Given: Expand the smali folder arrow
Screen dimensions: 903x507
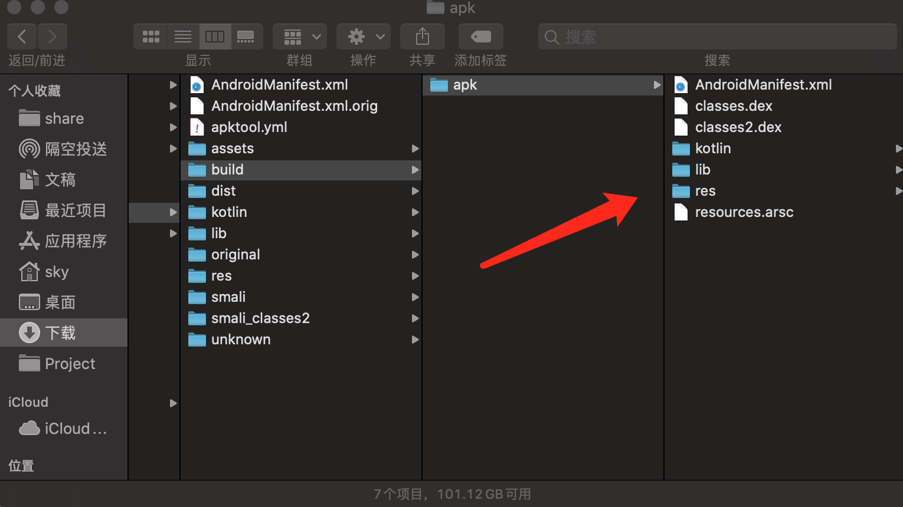Looking at the screenshot, I should 415,297.
